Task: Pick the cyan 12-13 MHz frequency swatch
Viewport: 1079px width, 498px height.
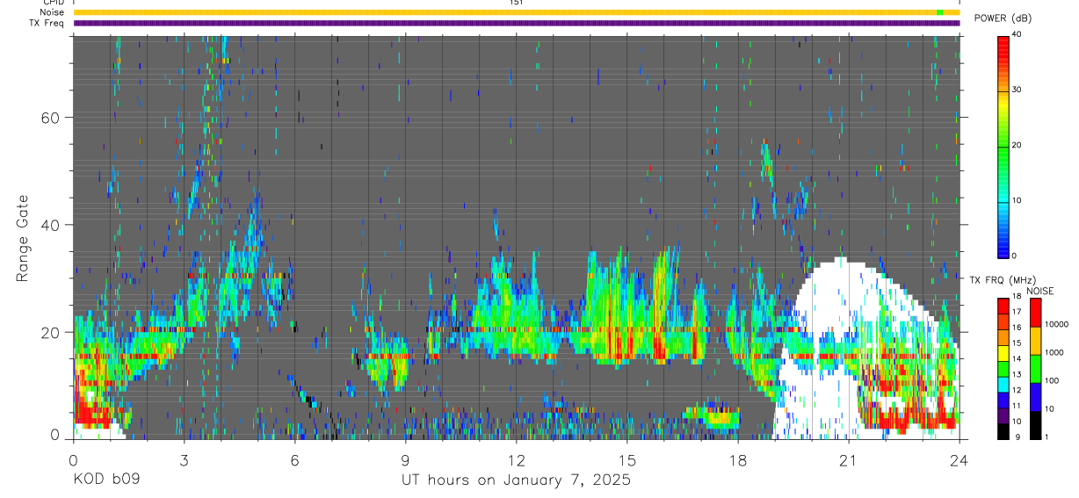Action: [x=1003, y=383]
